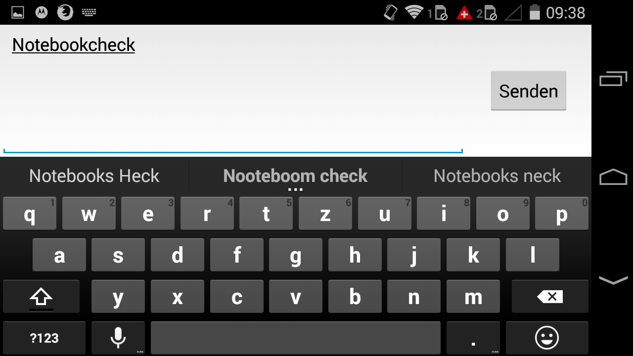Toggle the shift key on the keyboard
The width and height of the screenshot is (633, 356).
pos(41,296)
